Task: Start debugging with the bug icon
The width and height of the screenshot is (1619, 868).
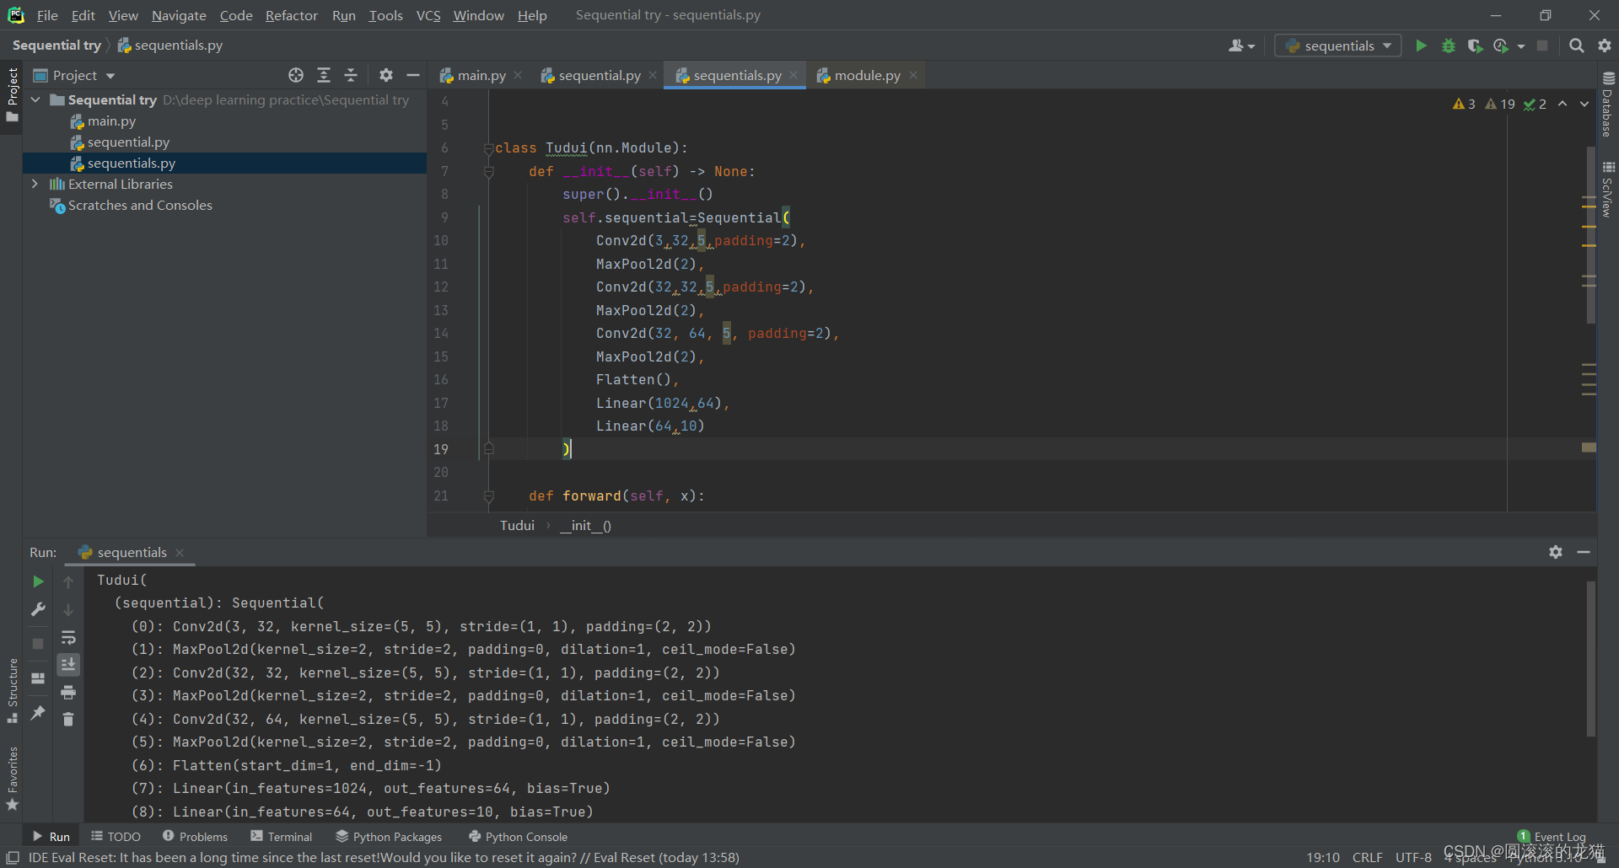Action: (x=1448, y=46)
